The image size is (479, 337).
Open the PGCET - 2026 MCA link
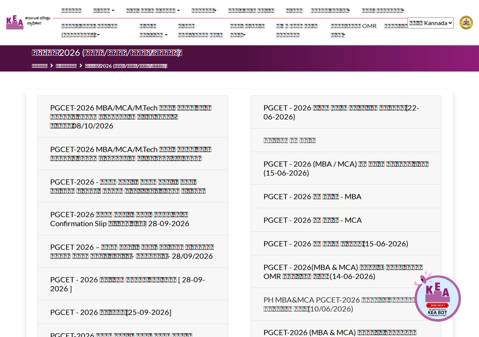(x=346, y=220)
